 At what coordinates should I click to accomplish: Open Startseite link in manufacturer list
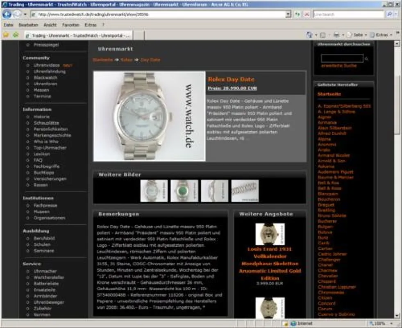click(x=329, y=94)
